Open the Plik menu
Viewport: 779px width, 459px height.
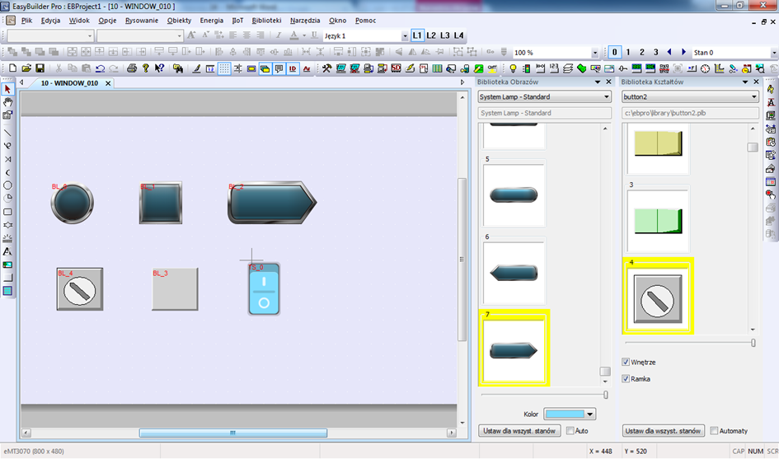tap(27, 21)
